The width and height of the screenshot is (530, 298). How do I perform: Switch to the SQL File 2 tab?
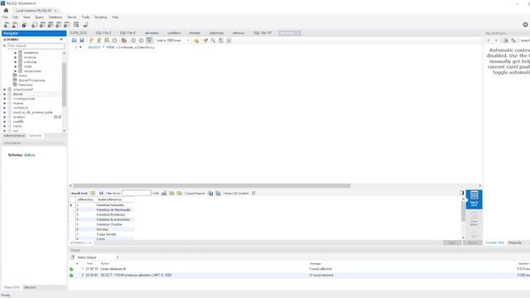104,33
